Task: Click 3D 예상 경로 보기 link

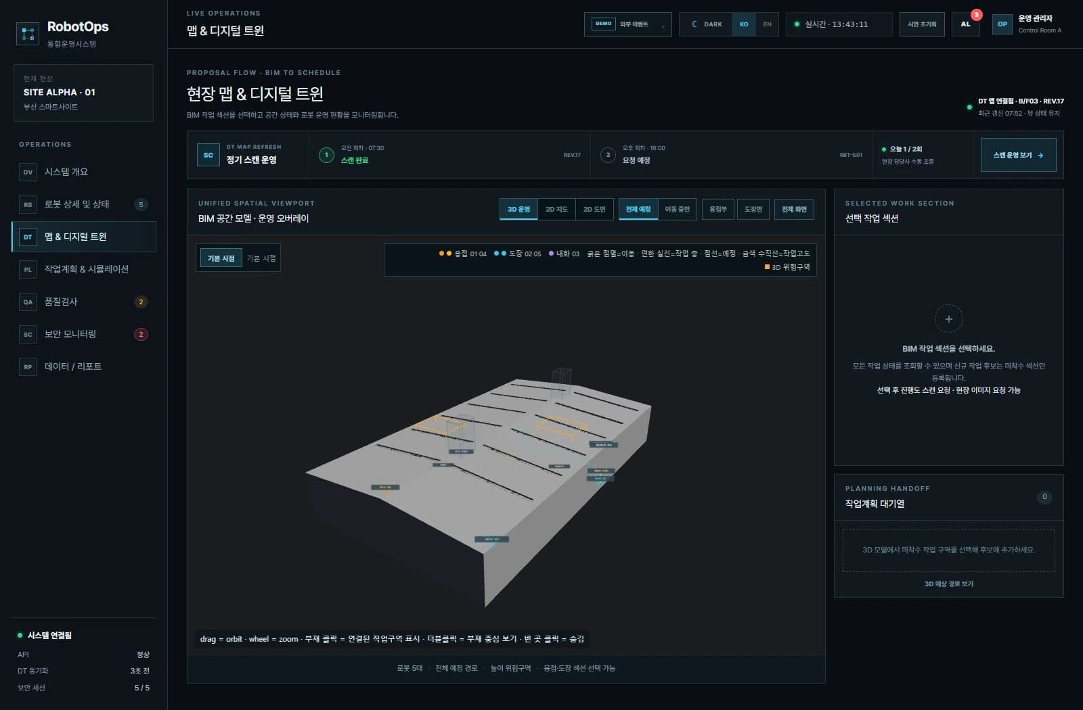Action: point(948,584)
